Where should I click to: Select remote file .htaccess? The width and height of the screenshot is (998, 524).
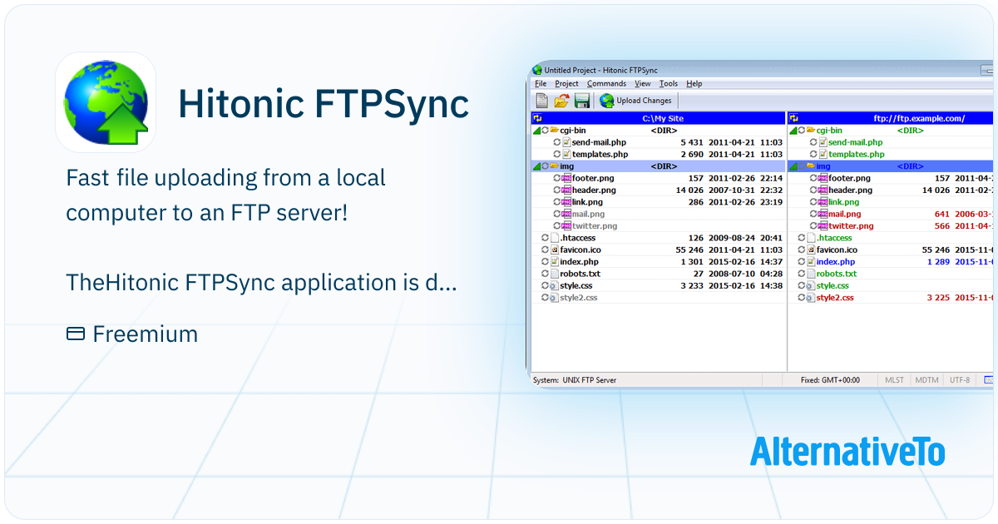(834, 238)
